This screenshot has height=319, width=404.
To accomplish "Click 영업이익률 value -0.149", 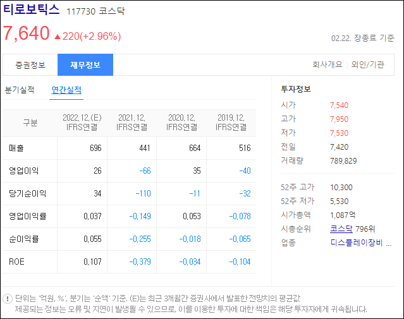I will tap(140, 216).
